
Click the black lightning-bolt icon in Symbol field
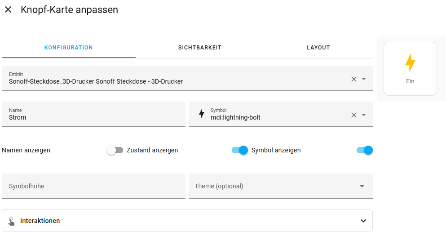pos(202,113)
